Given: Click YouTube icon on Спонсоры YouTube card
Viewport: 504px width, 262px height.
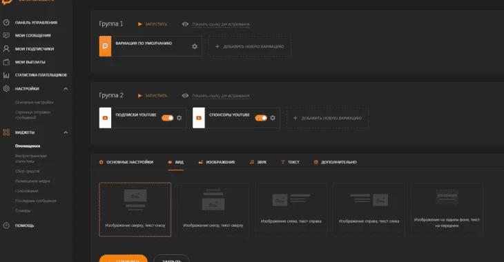Looking at the screenshot, I should point(199,118).
